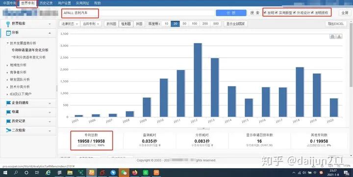Viewport: 353px width, 177px height.
Task: Click the 搜索 button
Action: [255, 13]
